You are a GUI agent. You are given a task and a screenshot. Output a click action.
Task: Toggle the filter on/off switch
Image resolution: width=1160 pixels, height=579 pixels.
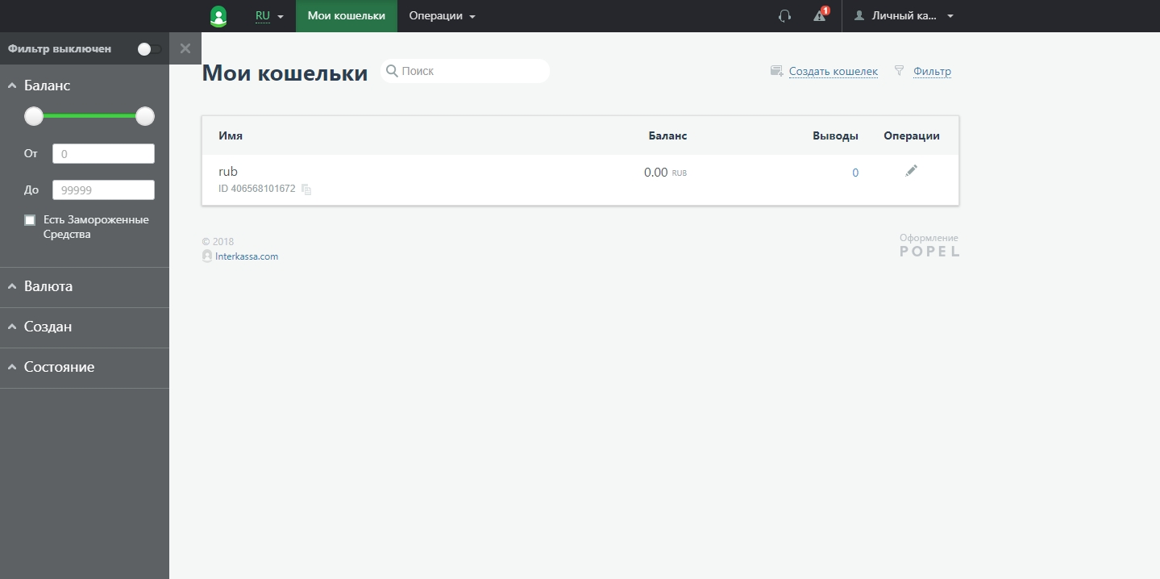(x=149, y=49)
